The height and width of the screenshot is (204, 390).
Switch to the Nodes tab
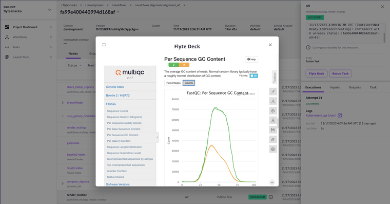coord(73,53)
